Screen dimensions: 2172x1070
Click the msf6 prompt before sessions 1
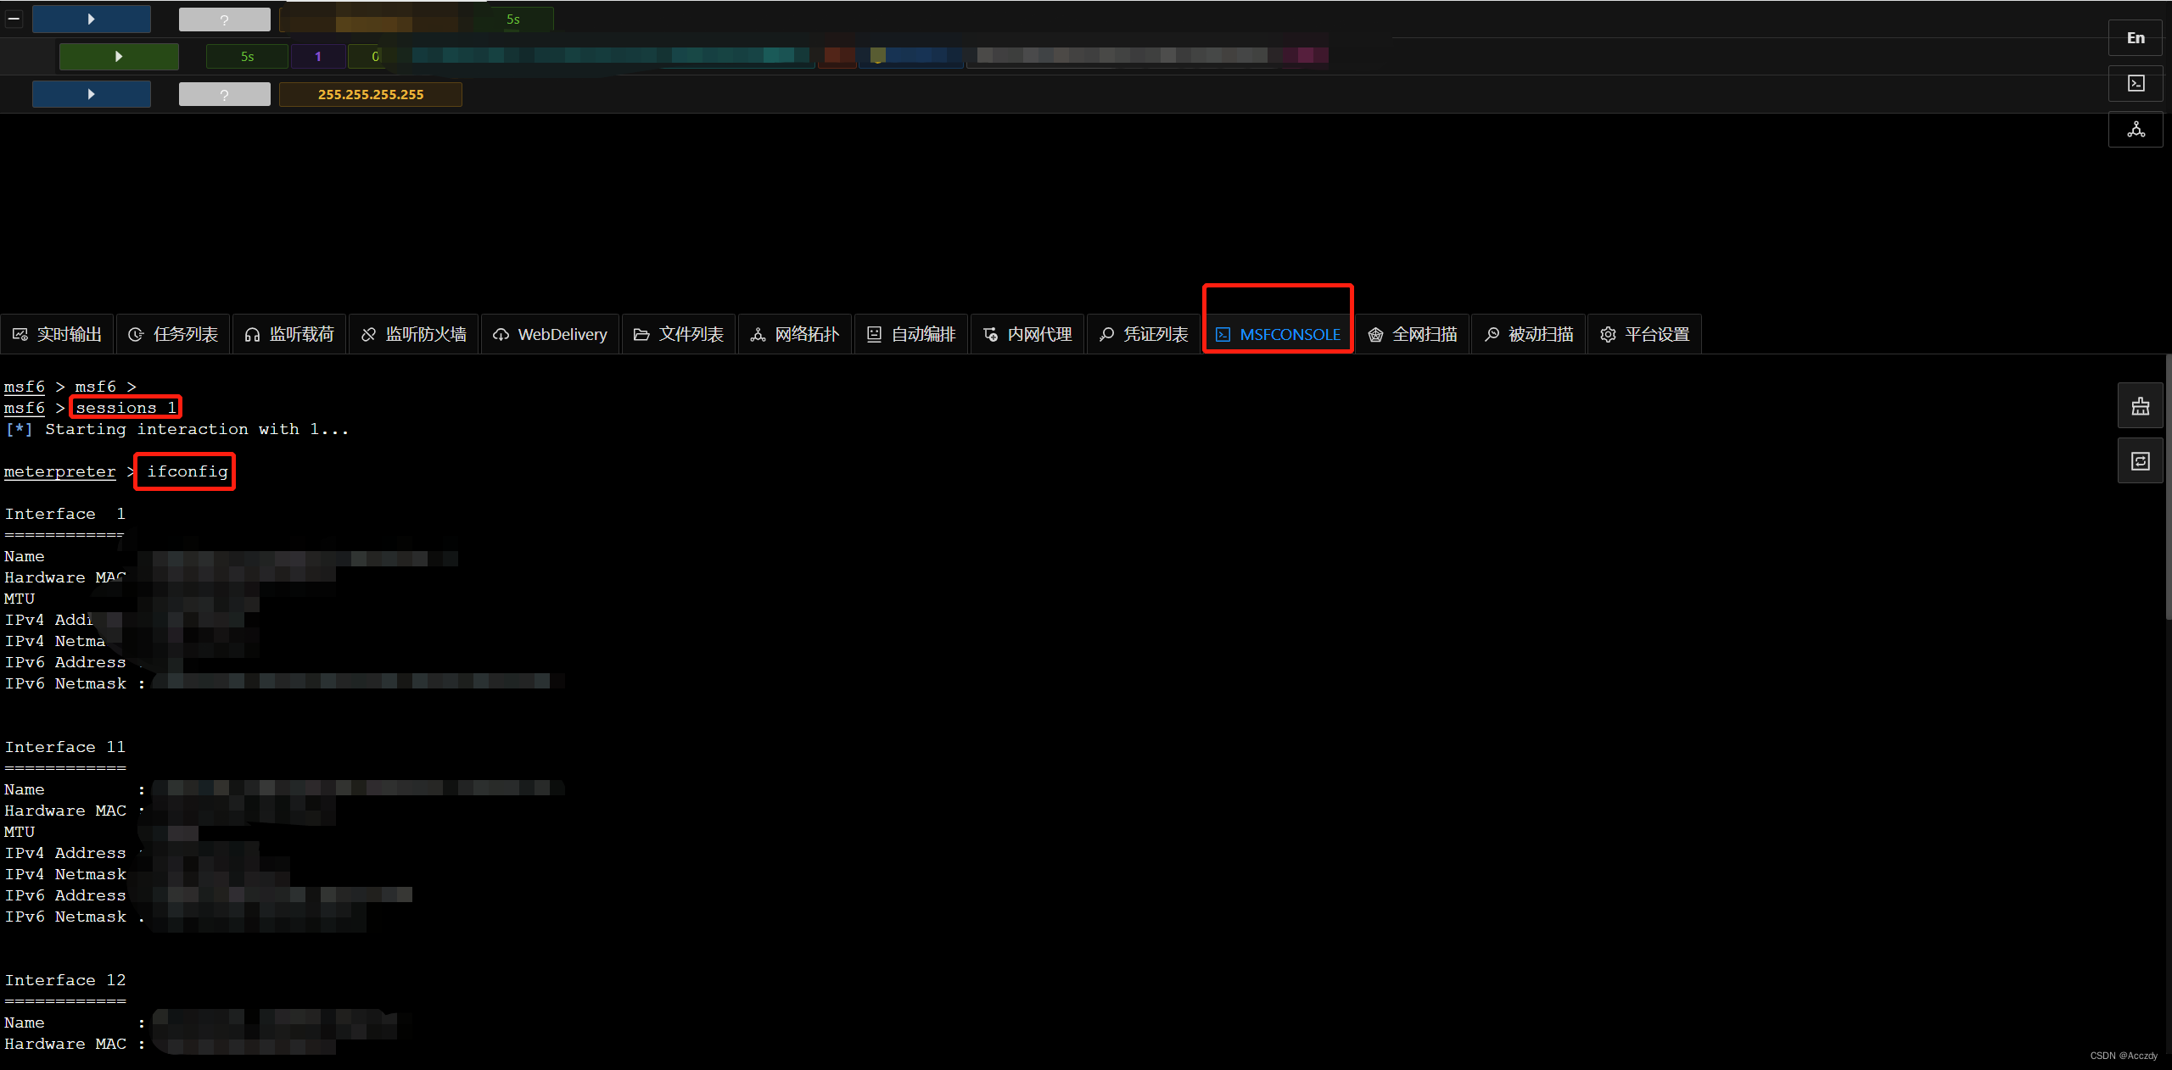point(25,408)
